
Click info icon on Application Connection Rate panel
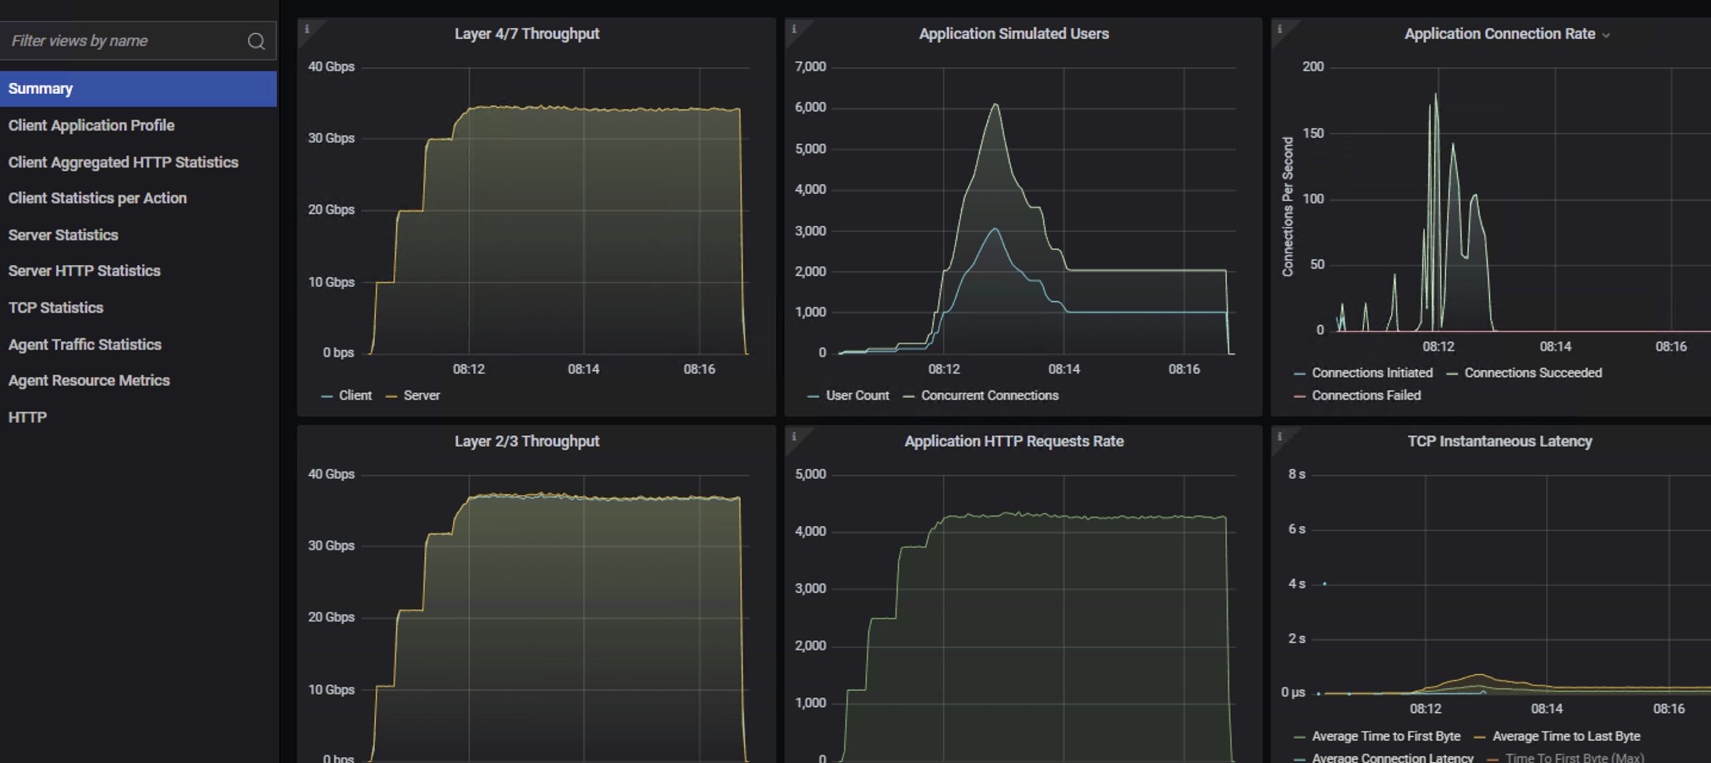[1280, 29]
